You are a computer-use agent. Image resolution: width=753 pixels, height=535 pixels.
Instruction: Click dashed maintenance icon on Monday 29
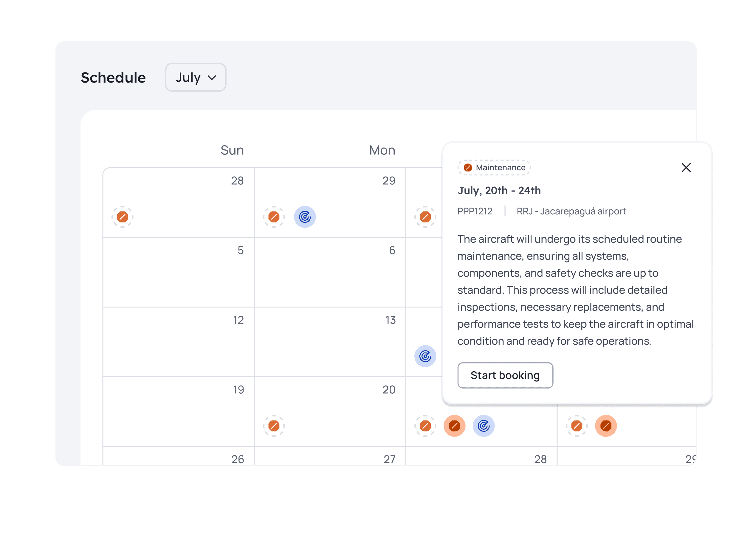(274, 217)
